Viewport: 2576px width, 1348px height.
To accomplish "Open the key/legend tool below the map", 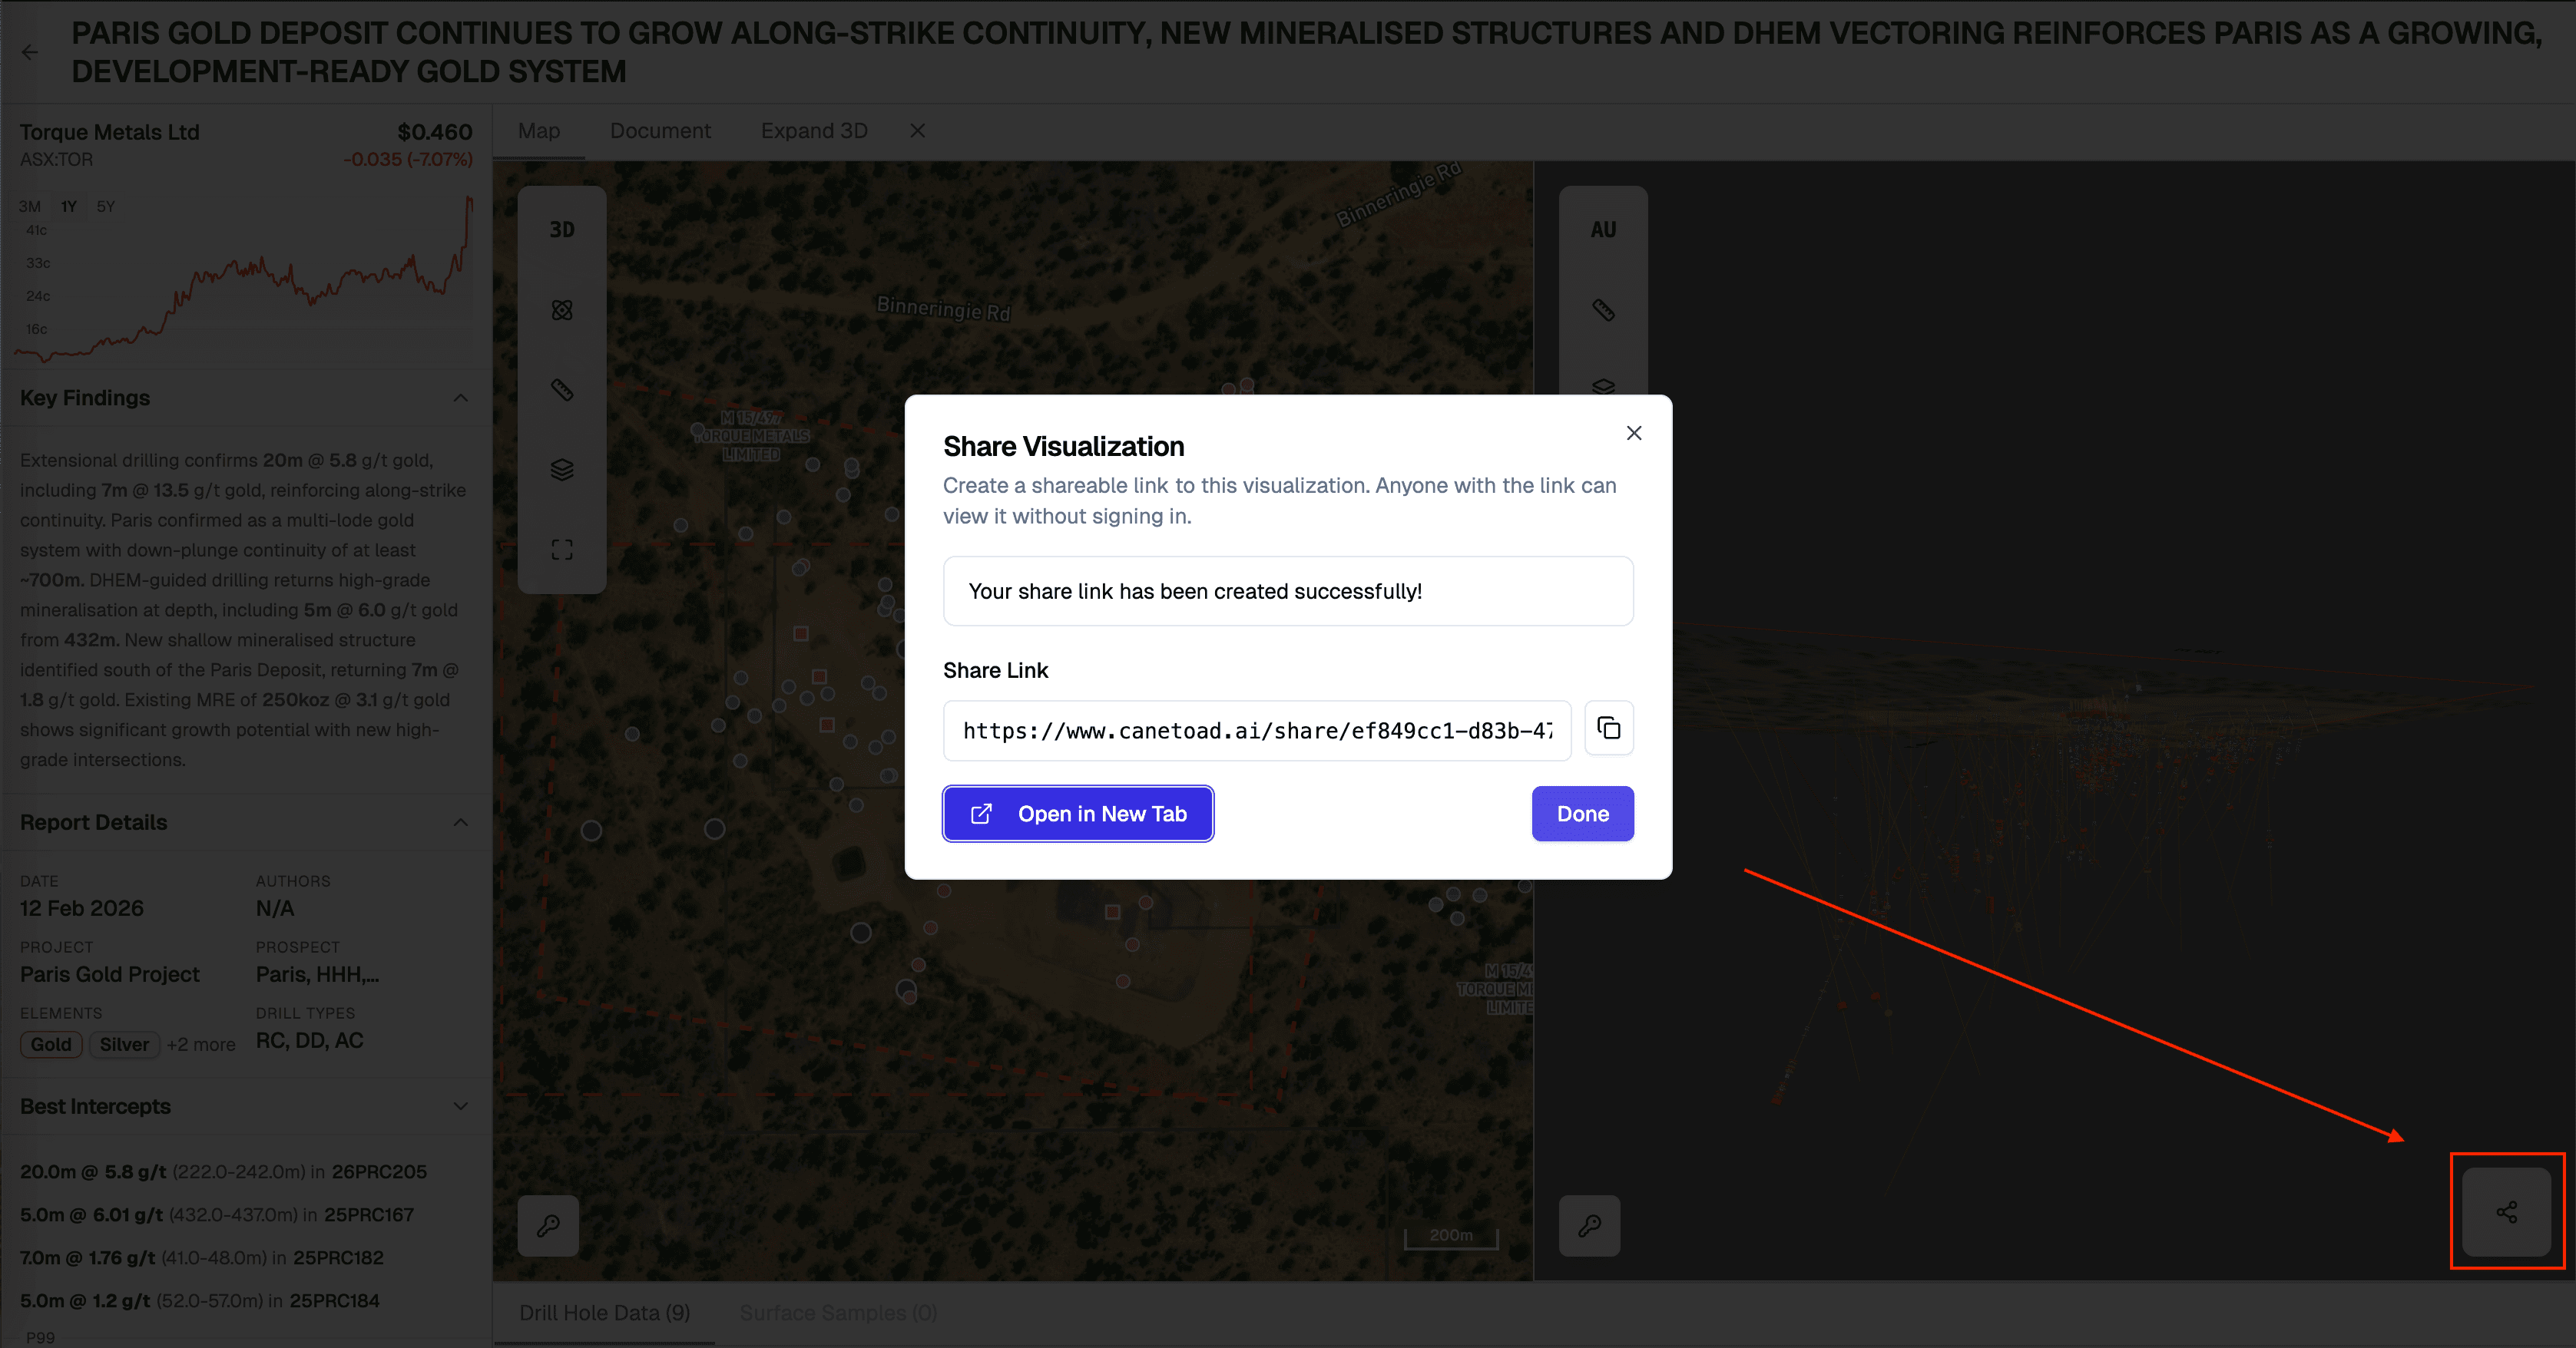I will [547, 1225].
